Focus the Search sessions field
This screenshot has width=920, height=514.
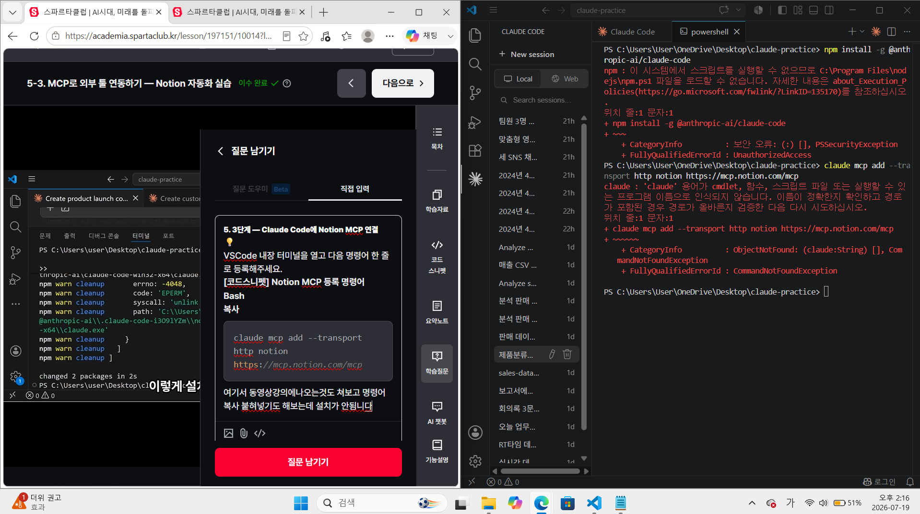[541, 100]
